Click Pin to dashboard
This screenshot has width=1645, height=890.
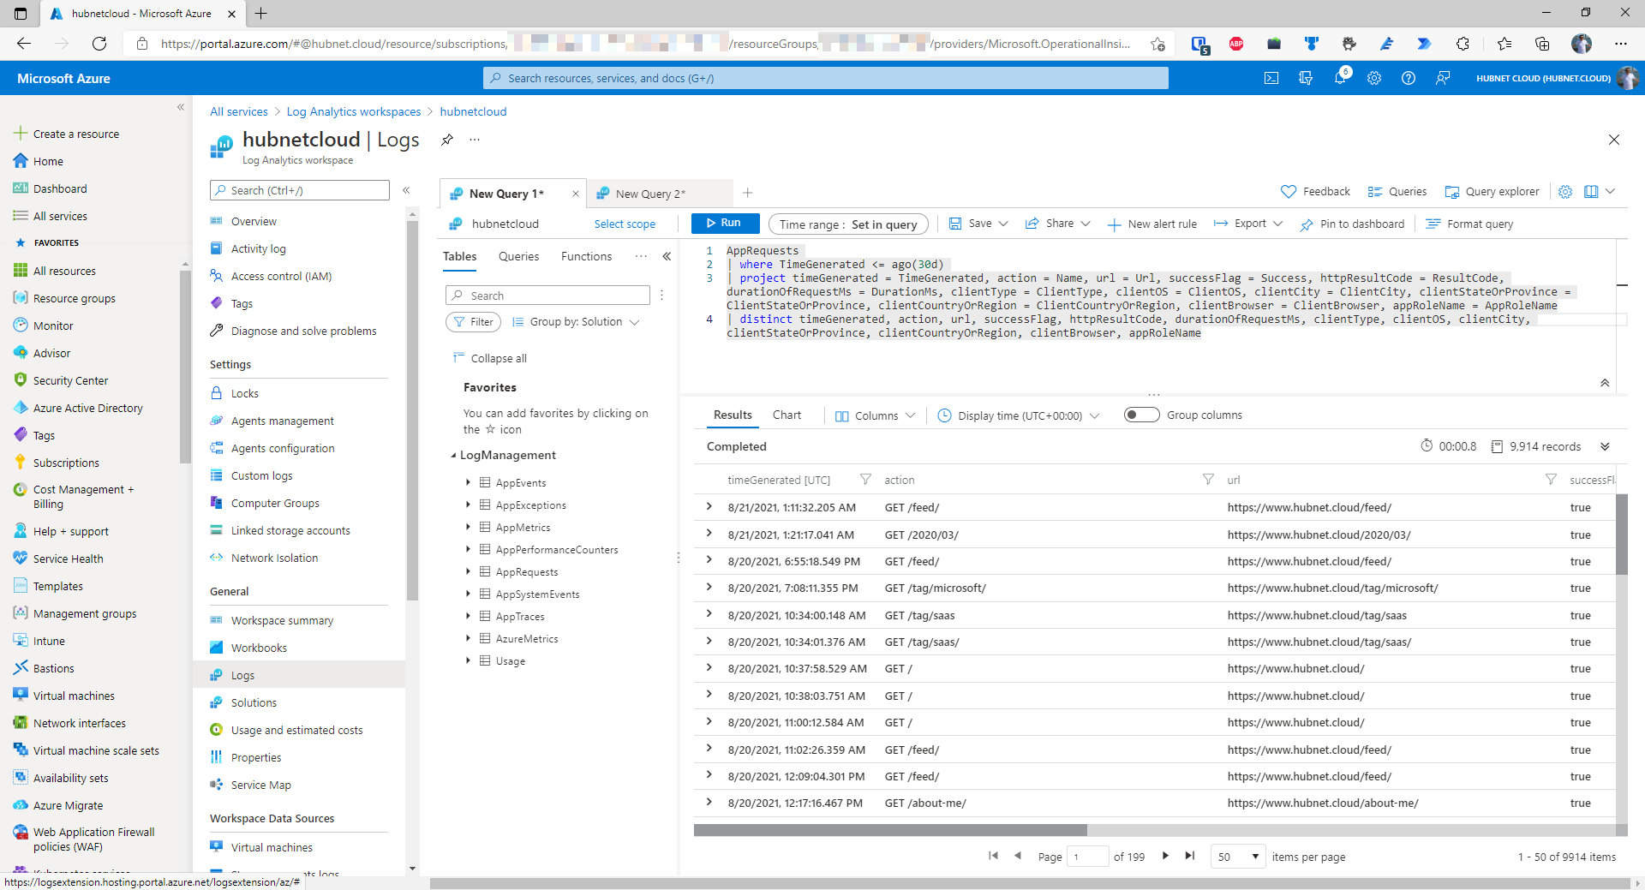point(1352,224)
